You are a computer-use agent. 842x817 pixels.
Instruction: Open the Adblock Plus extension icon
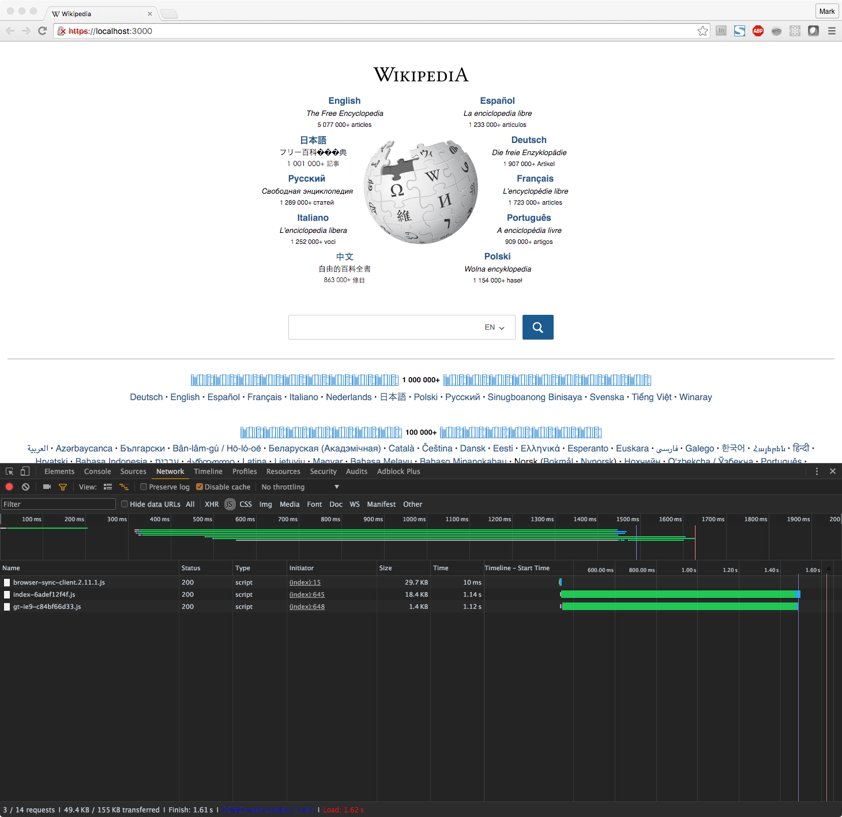(x=758, y=31)
